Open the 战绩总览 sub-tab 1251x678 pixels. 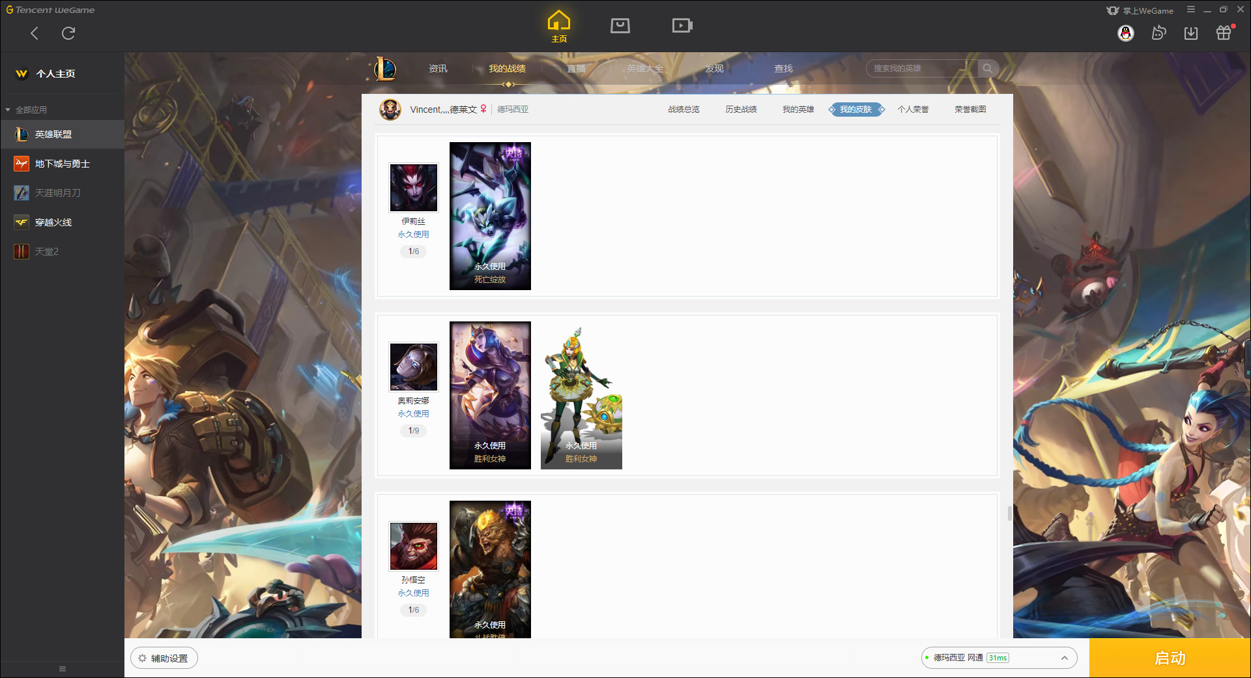683,110
